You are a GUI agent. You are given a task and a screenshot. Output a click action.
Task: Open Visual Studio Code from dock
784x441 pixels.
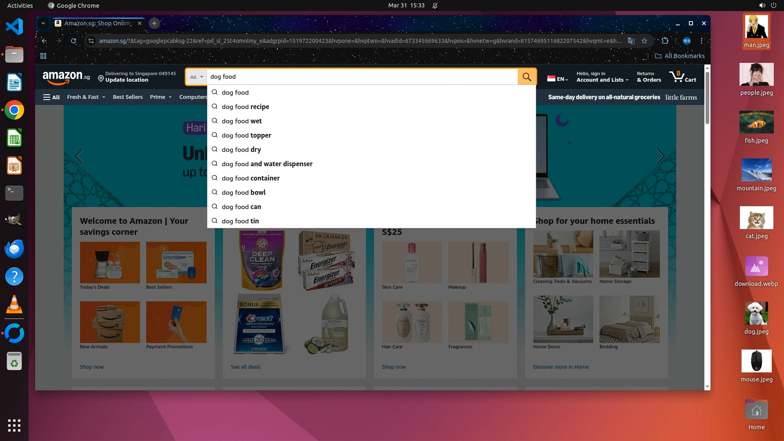click(14, 27)
